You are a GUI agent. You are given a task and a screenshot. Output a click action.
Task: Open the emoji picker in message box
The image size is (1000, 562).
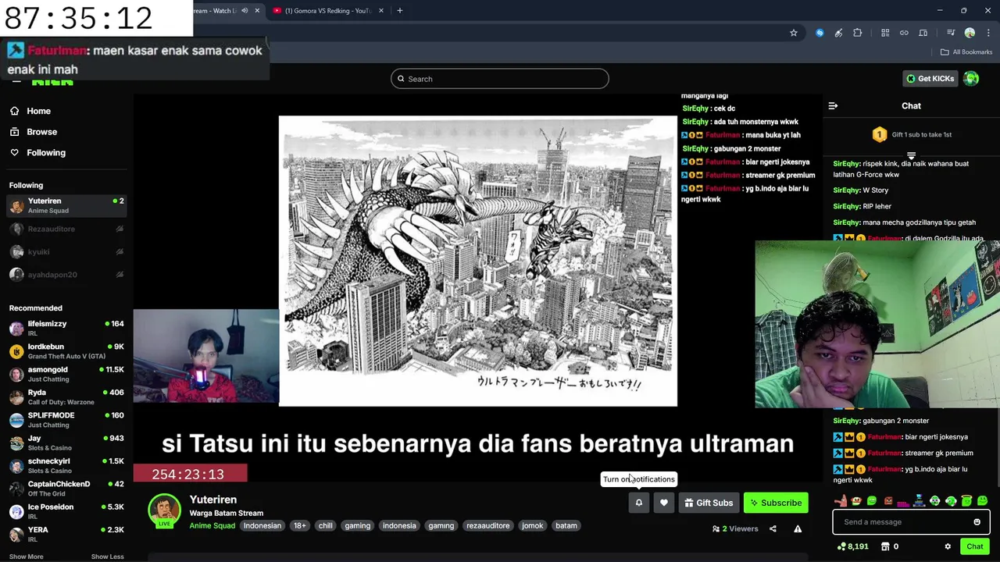(x=977, y=521)
